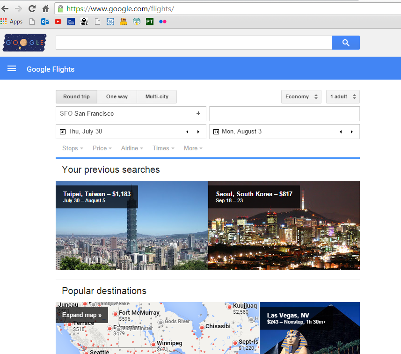Open the Taipei, Taiwan previous search
Screen dimensions: 401x354
click(131, 225)
